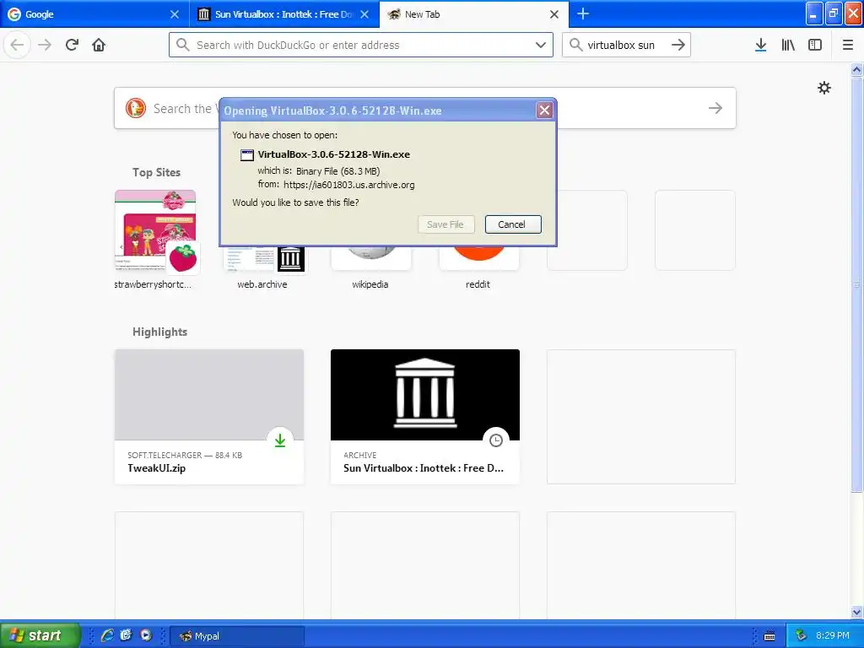The height and width of the screenshot is (648, 864).
Task: Select the New Tab tab
Action: (x=474, y=14)
